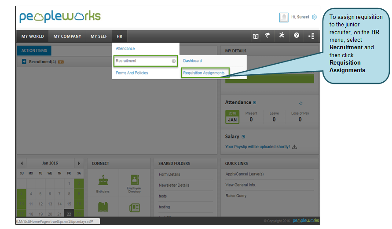
Task: Select Dashboard in the Recruitment submenu
Action: [192, 61]
